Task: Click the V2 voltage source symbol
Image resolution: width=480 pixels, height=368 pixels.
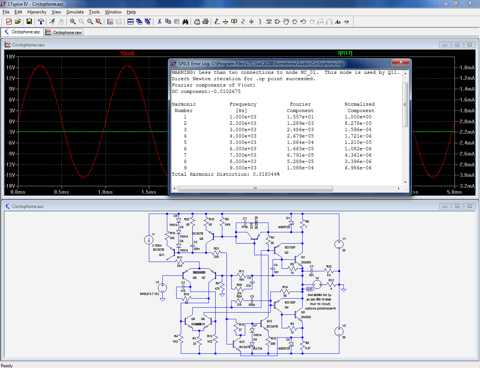Action: pyautogui.click(x=339, y=331)
